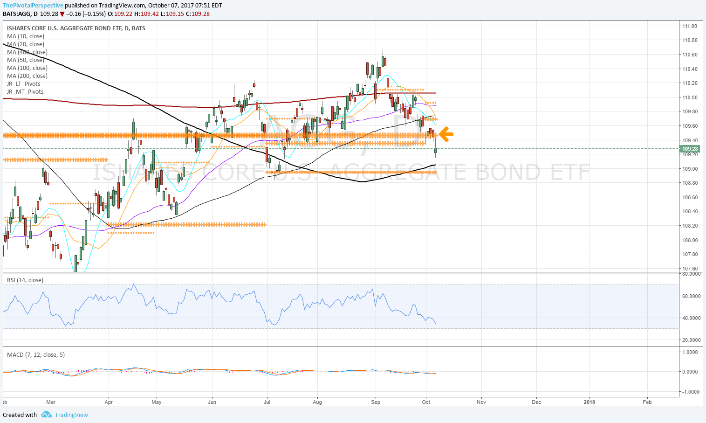Click the TradingView link at bottom

point(71,415)
